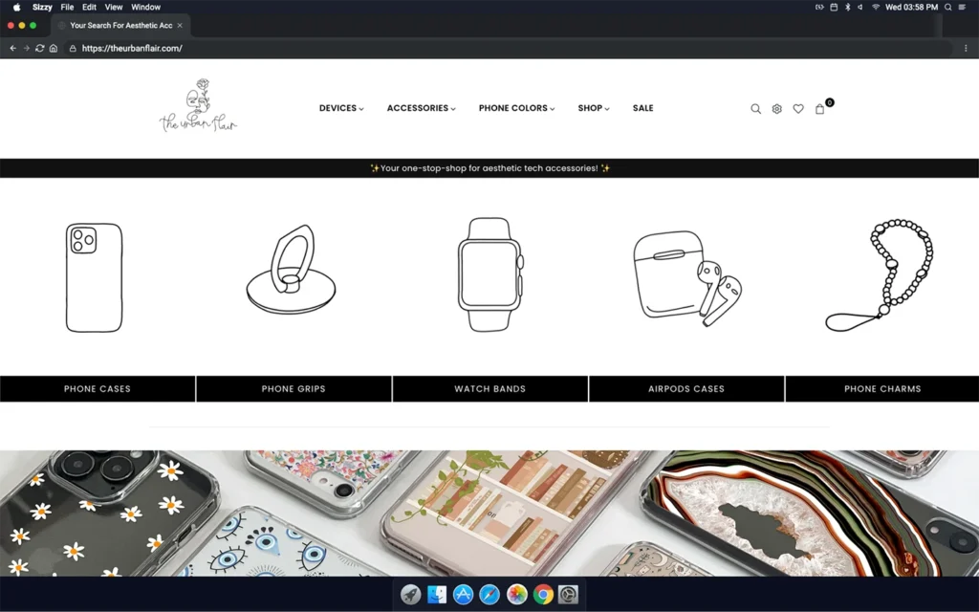Open the Phone Colors dropdown

(516, 108)
